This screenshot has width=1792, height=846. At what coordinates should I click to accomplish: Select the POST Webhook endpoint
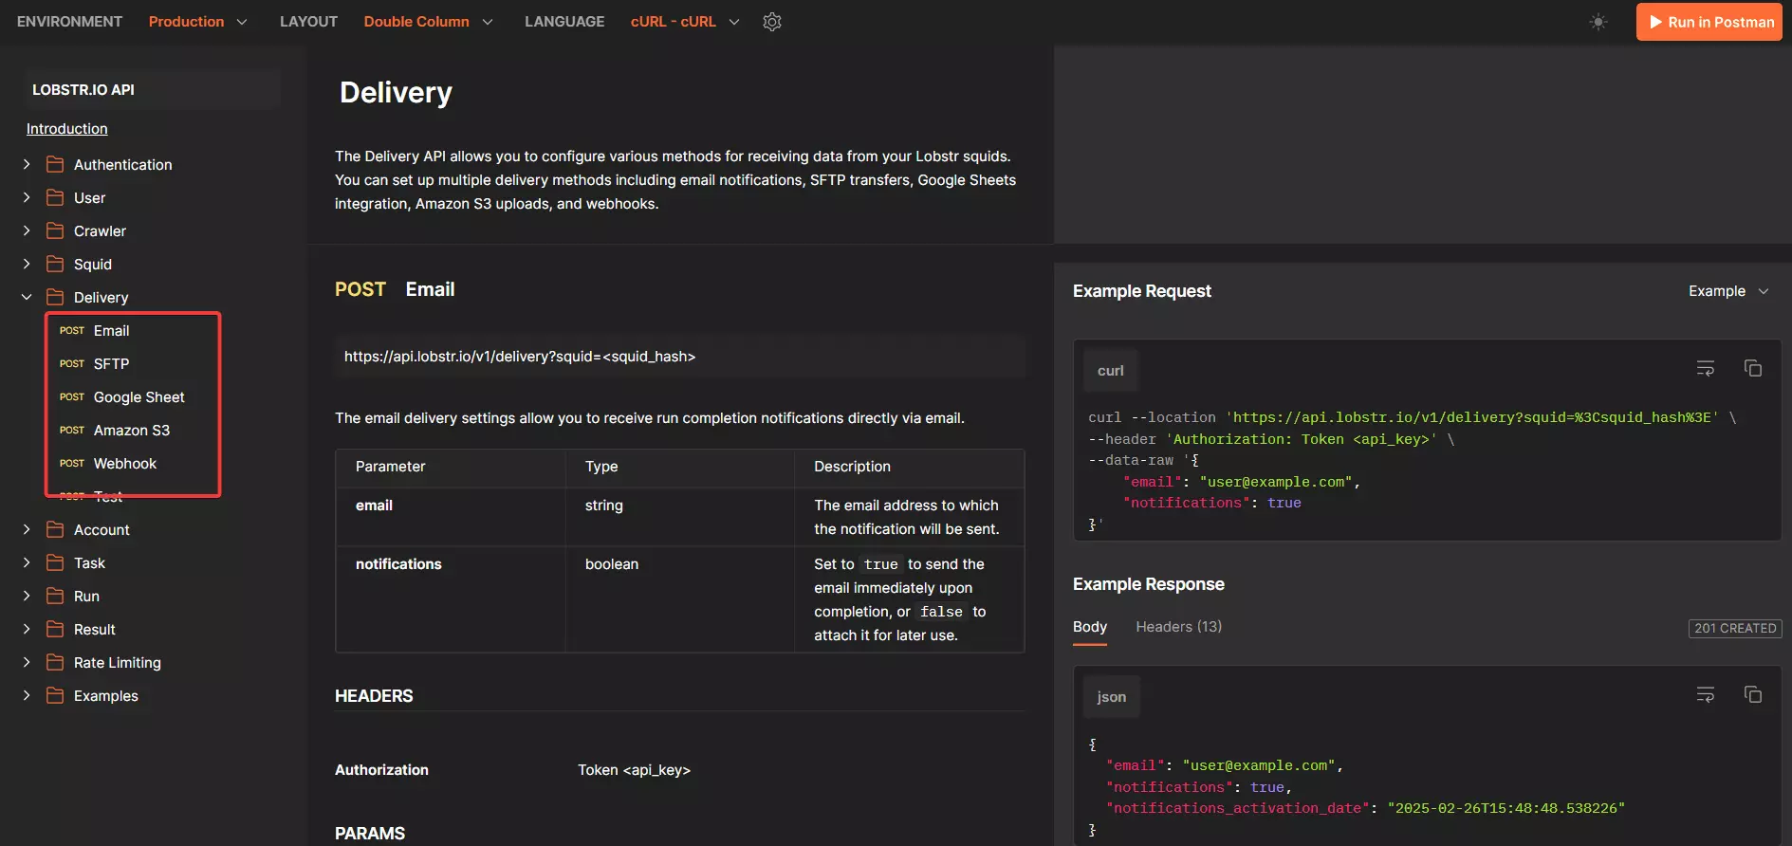point(124,464)
